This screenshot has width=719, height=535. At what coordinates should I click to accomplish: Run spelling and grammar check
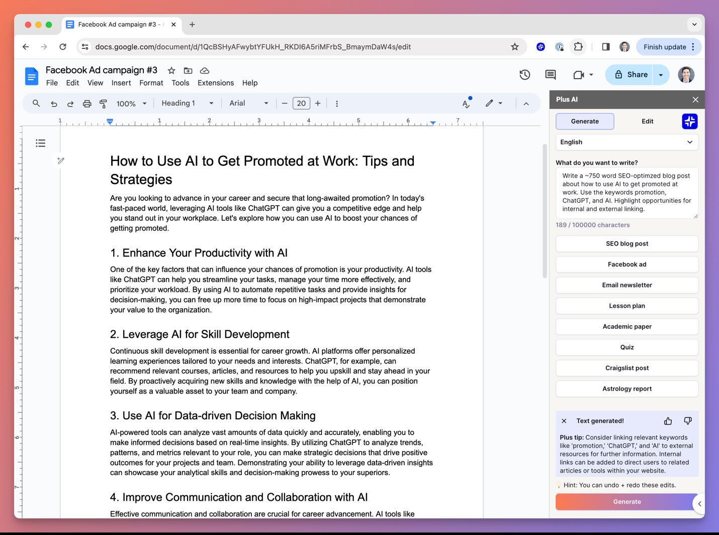pyautogui.click(x=466, y=103)
